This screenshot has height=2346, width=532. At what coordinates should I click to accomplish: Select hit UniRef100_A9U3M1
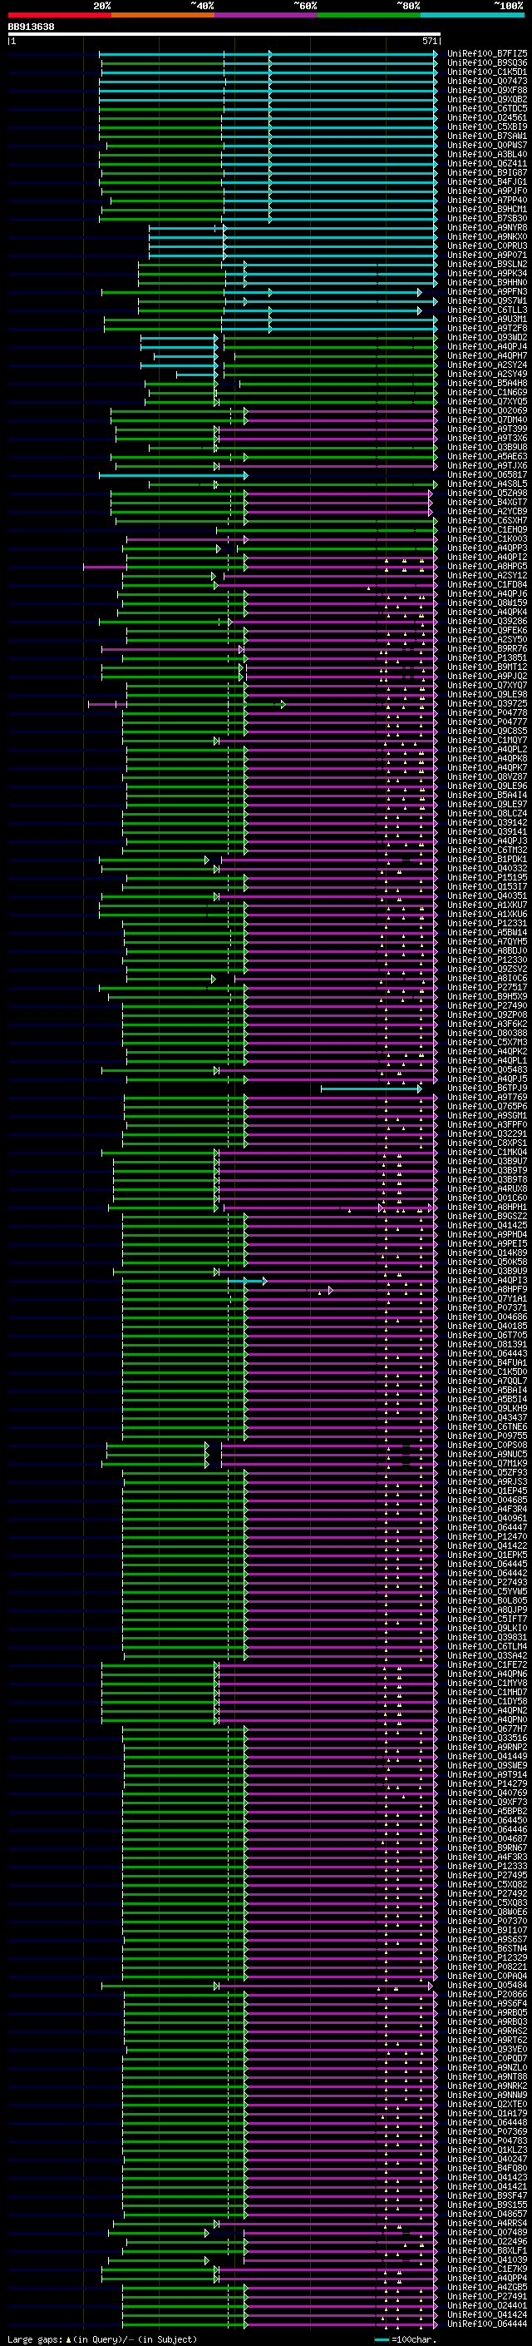[487, 320]
